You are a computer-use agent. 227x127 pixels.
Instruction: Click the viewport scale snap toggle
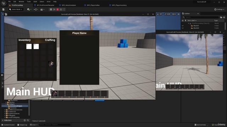(167, 14)
